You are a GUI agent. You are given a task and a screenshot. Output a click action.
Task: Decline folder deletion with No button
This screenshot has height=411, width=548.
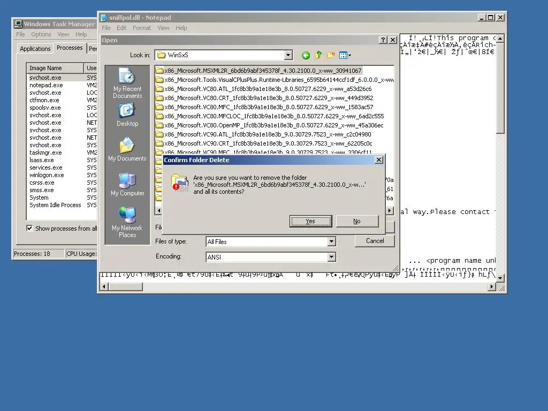coord(357,221)
